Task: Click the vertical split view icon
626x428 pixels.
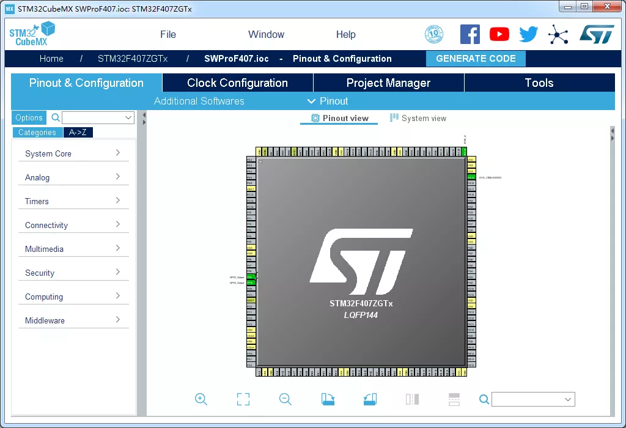Action: (x=412, y=399)
